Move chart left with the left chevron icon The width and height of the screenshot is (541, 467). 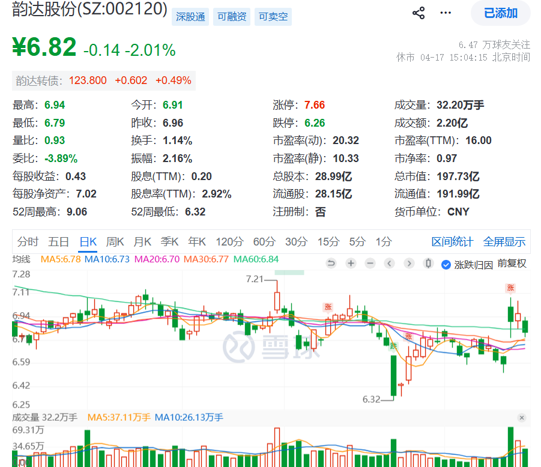(x=389, y=264)
